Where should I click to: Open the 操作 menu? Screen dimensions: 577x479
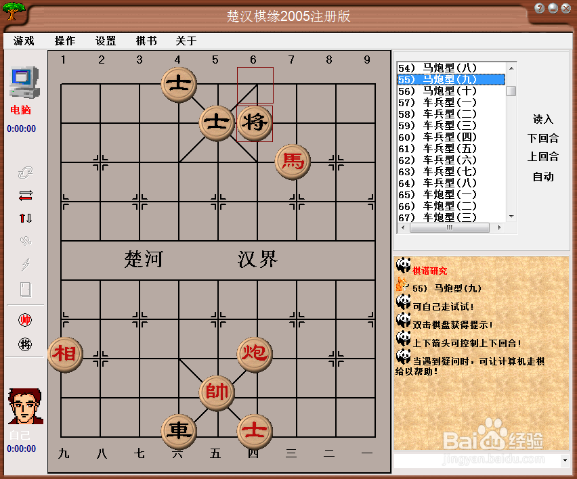point(65,41)
